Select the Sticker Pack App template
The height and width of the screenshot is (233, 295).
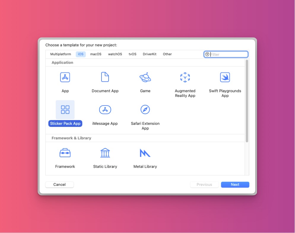(65, 110)
